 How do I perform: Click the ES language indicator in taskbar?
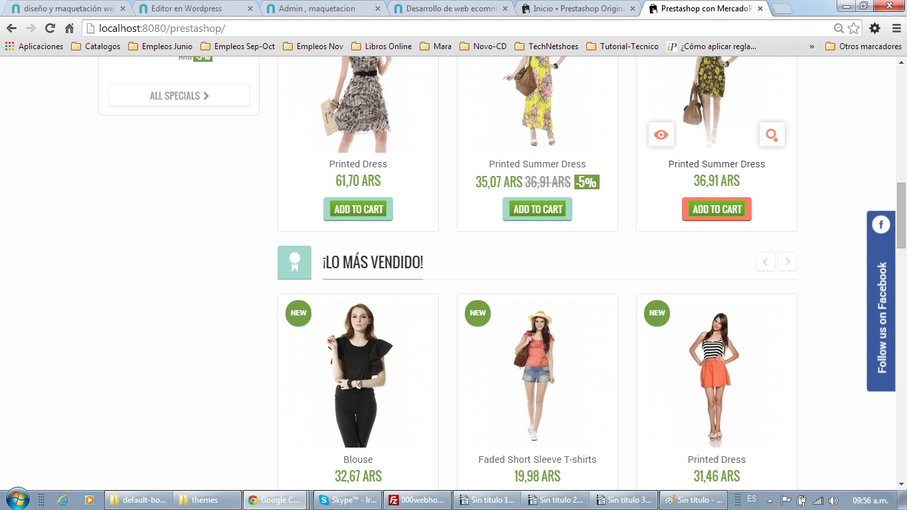tap(752, 499)
